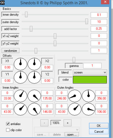Click the outer angle field 356.00
This screenshot has height=138, width=113.
click(101, 98)
